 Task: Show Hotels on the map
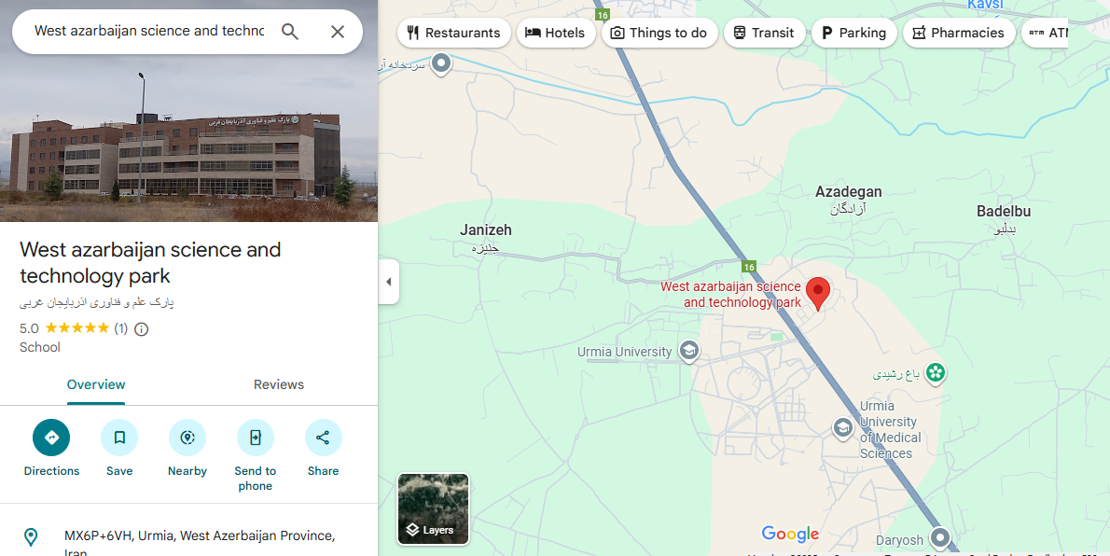coord(556,33)
